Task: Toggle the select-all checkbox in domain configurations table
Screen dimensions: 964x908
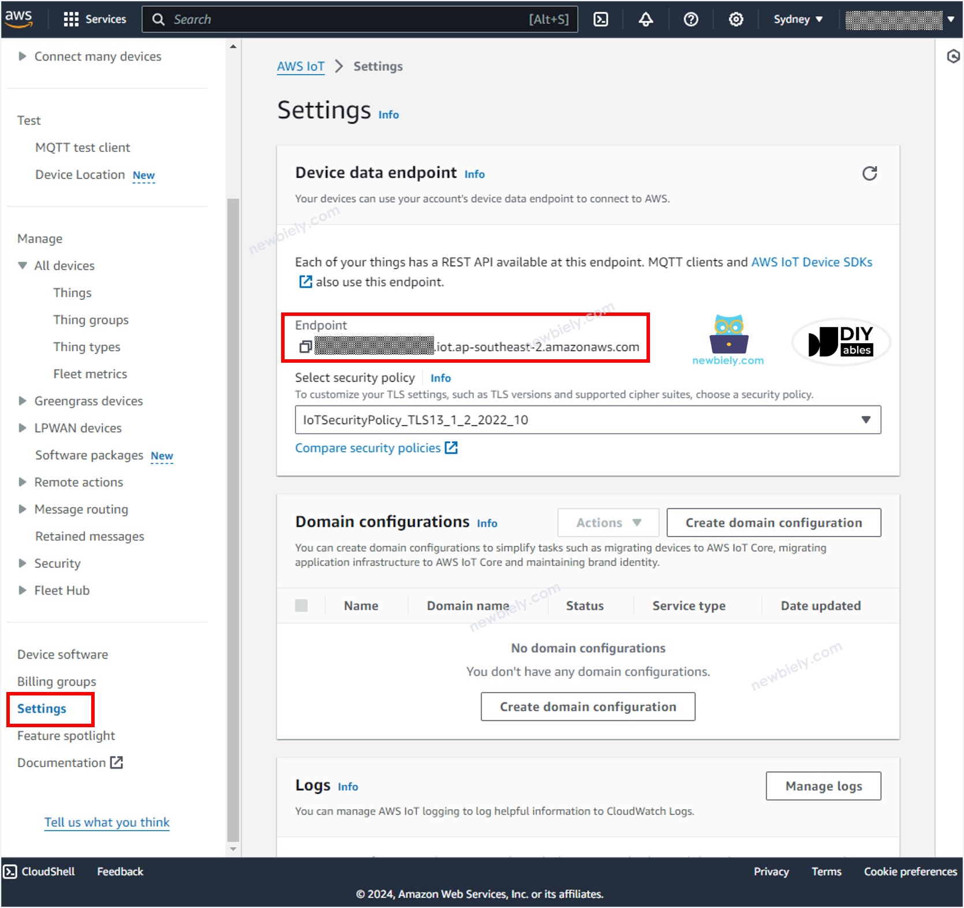Action: (301, 605)
